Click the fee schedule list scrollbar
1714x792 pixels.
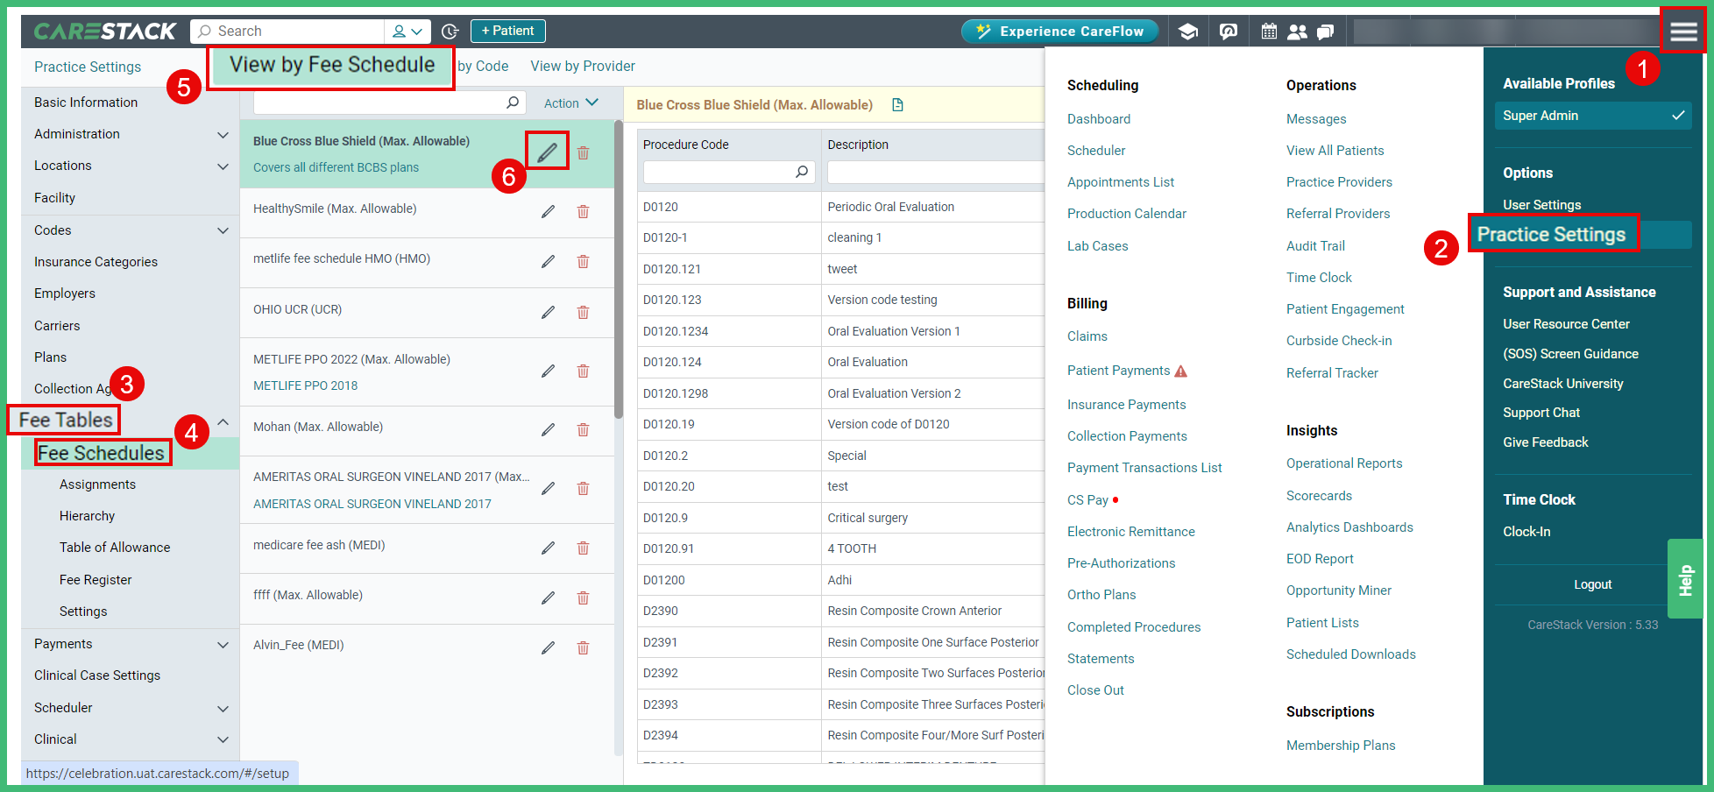point(619,272)
